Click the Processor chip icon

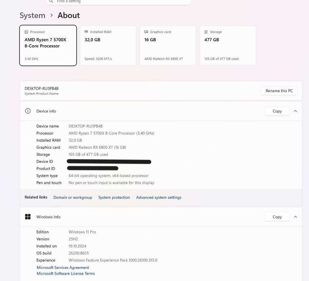pos(26,32)
